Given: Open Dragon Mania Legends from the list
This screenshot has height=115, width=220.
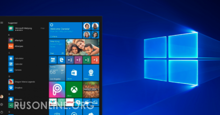Looking at the screenshot, I should click(x=21, y=82).
